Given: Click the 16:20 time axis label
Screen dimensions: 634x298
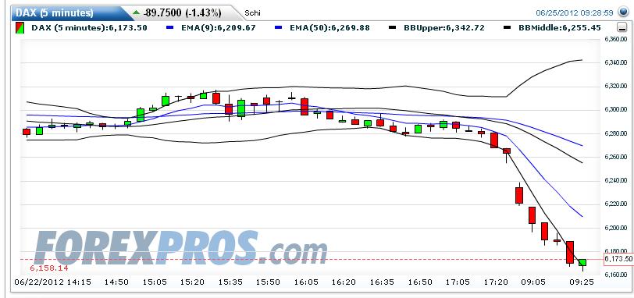Looking at the screenshot, I should (x=344, y=282).
